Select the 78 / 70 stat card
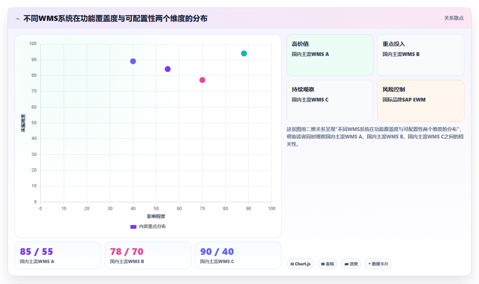Viewport: 479px width, 284px height. [148, 255]
